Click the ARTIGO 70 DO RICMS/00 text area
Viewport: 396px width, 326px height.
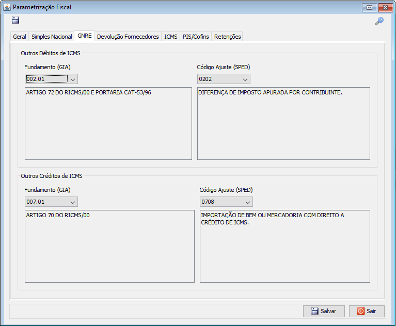coord(109,246)
